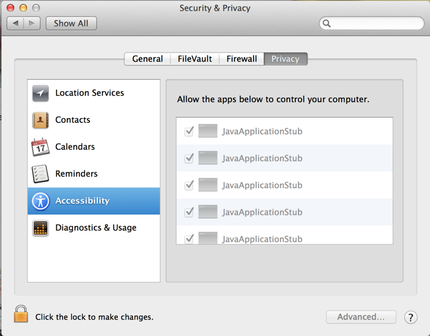Switch to the General tab
The height and width of the screenshot is (336, 430).
[148, 58]
